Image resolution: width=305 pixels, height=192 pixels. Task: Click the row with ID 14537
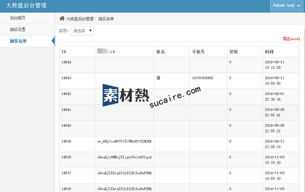[x=66, y=173]
